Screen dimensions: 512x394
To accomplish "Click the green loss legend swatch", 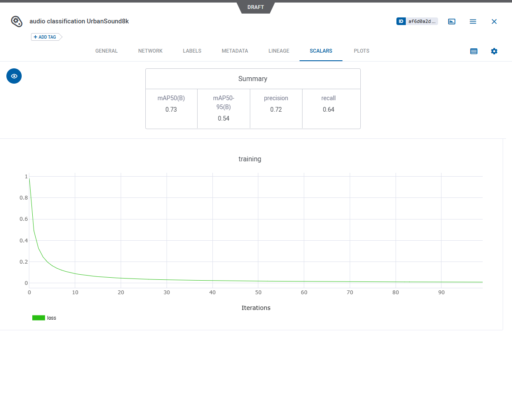I will [x=39, y=318].
